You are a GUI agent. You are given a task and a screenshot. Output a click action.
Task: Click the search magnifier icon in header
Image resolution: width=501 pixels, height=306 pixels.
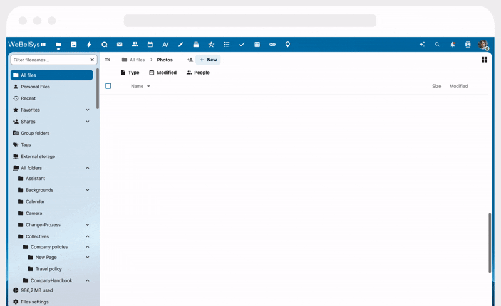point(437,45)
